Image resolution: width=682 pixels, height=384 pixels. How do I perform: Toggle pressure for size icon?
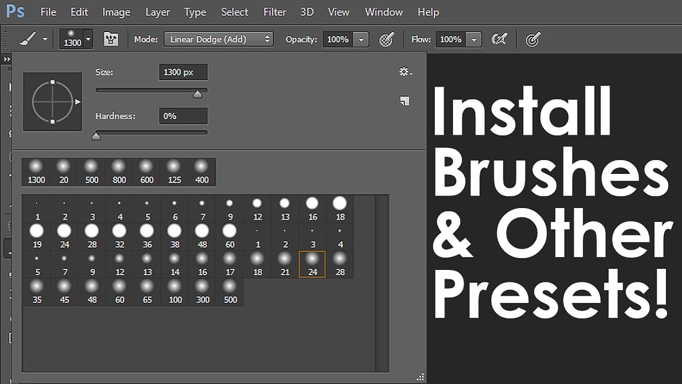tap(533, 39)
